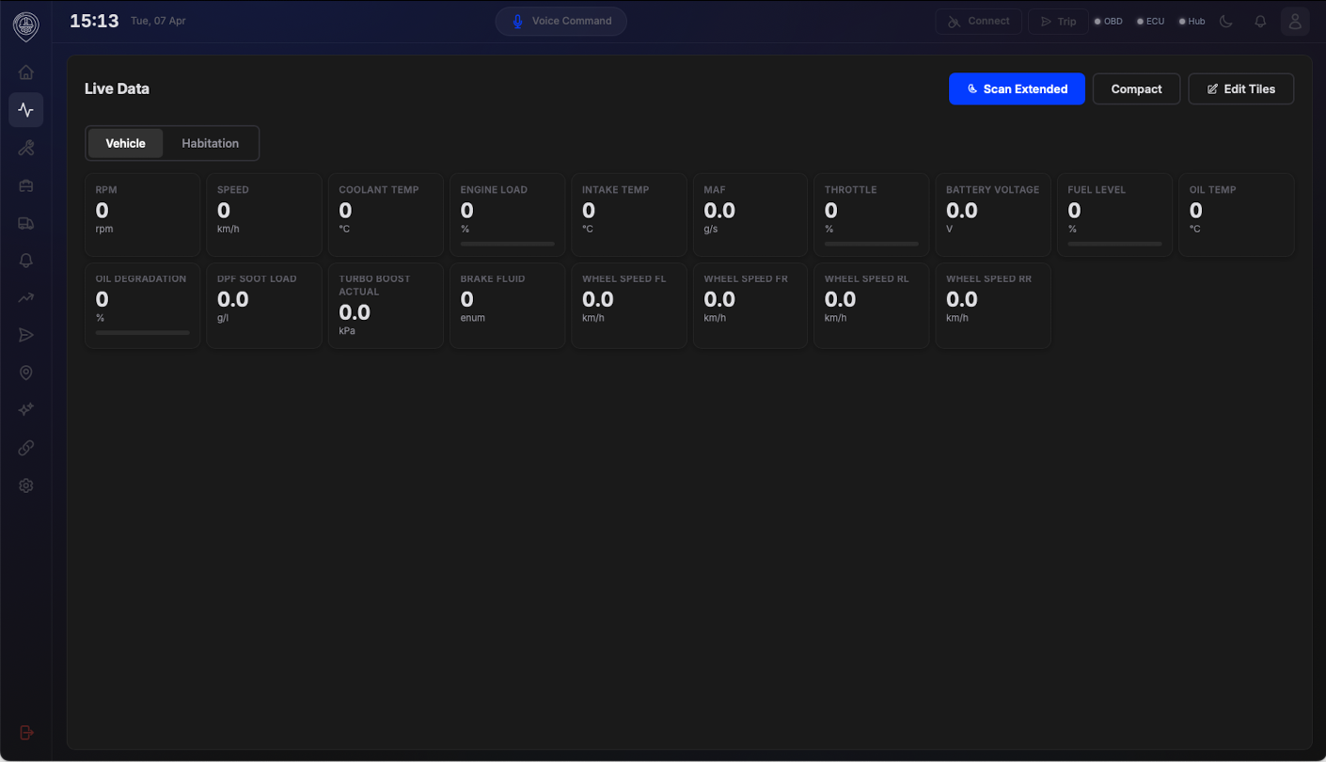Click the date Tue, 07 Apr
This screenshot has width=1326, height=762.
[158, 21]
